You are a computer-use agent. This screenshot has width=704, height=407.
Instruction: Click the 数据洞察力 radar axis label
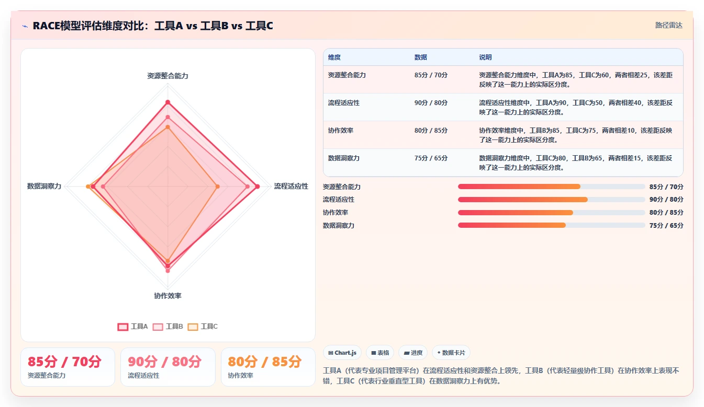click(44, 186)
